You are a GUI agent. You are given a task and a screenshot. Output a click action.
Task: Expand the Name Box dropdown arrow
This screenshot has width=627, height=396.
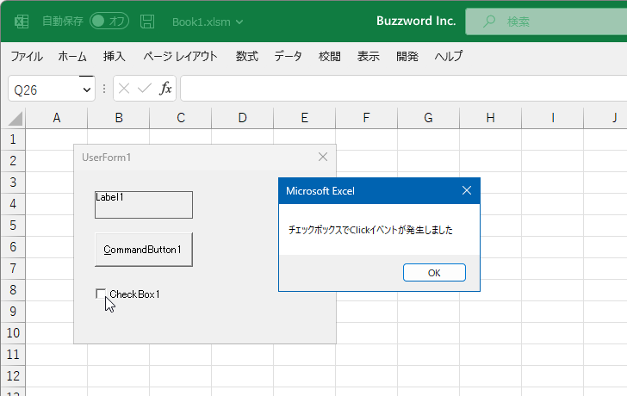coord(87,90)
